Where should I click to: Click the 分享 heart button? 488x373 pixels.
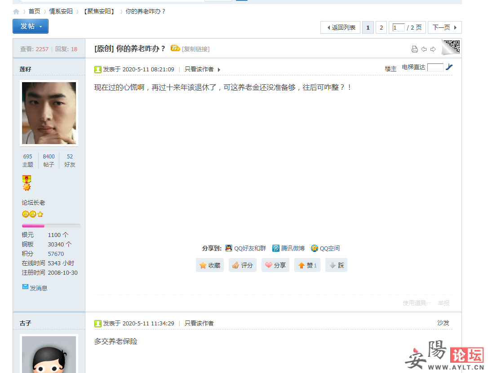(275, 265)
